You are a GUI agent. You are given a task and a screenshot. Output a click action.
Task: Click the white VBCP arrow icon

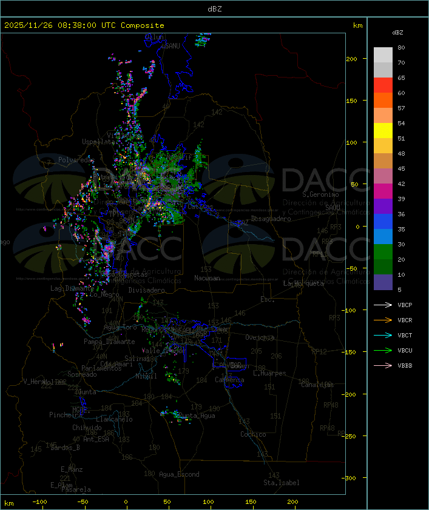pyautogui.click(x=383, y=305)
